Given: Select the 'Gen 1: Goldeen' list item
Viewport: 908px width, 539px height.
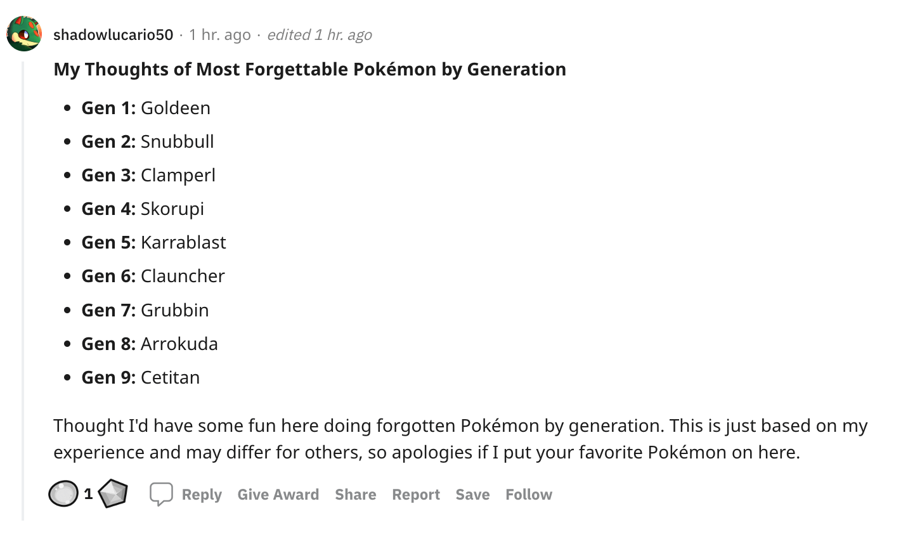Looking at the screenshot, I should point(146,108).
